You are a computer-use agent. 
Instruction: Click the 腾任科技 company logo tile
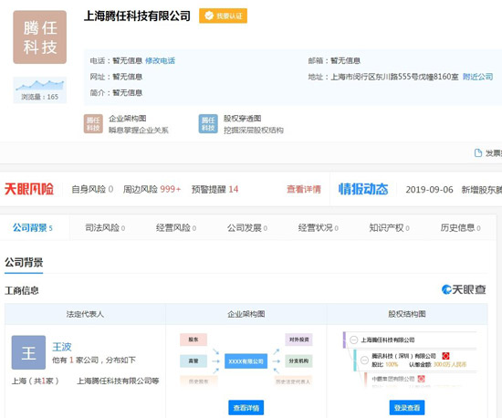(39, 37)
